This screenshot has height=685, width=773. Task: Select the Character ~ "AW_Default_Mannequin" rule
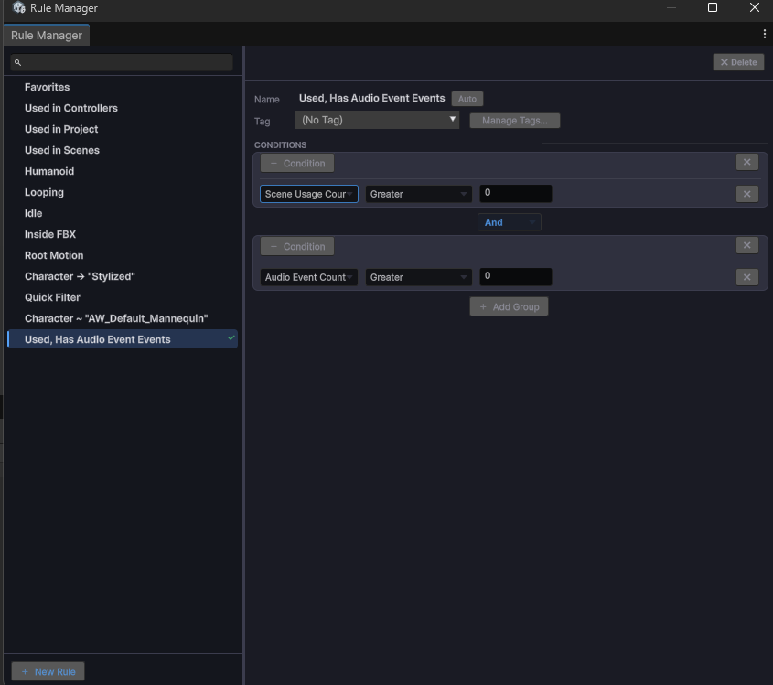(x=123, y=319)
